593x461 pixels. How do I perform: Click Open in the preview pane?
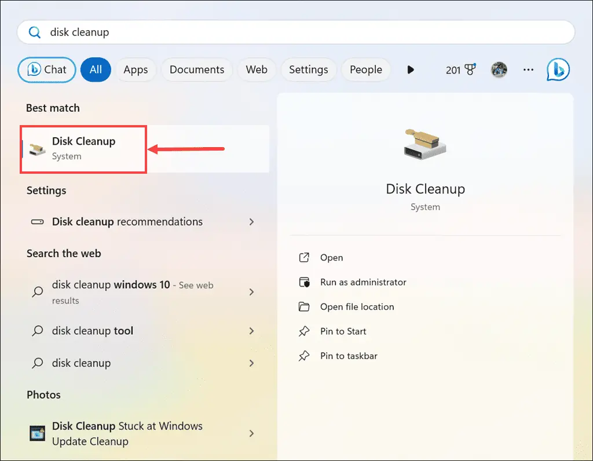(x=332, y=258)
